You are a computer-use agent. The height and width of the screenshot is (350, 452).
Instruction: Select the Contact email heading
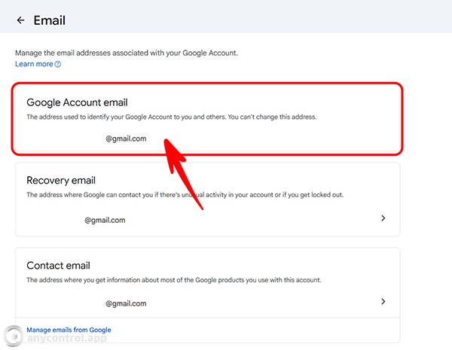tap(58, 265)
